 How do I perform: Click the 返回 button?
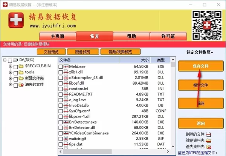point(201,123)
